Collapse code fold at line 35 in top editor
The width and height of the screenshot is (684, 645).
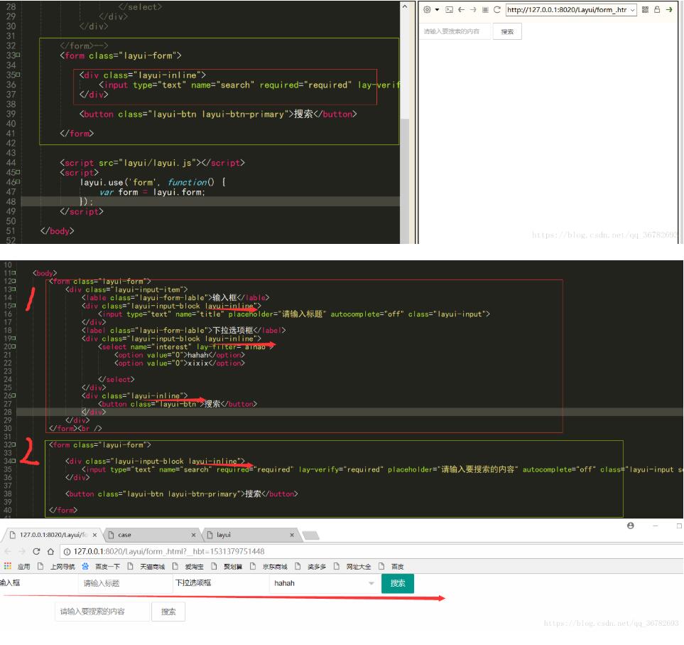point(18,75)
